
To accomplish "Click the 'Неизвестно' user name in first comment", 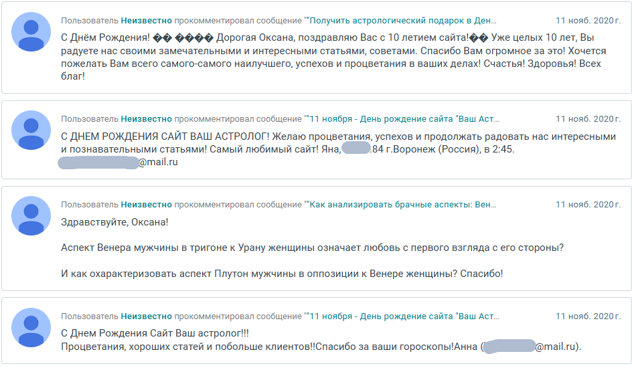I will tap(147, 21).
